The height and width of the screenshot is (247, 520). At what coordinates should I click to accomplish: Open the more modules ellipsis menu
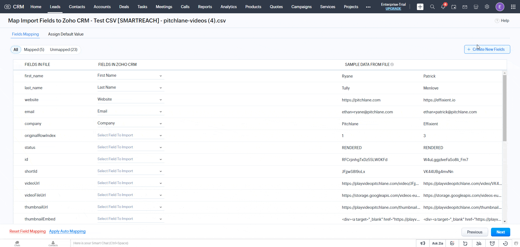(x=368, y=7)
